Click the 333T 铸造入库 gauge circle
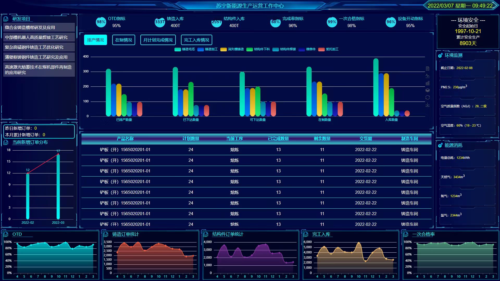500x281 pixels. click(x=160, y=22)
